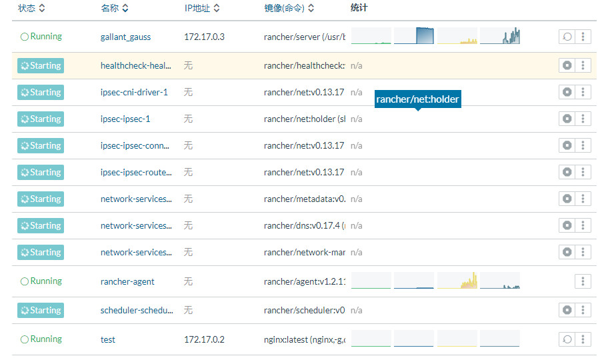Image resolution: width=610 pixels, height=358 pixels.
Task: Open more actions for ipsec-cni-driver-1
Action: [x=583, y=92]
